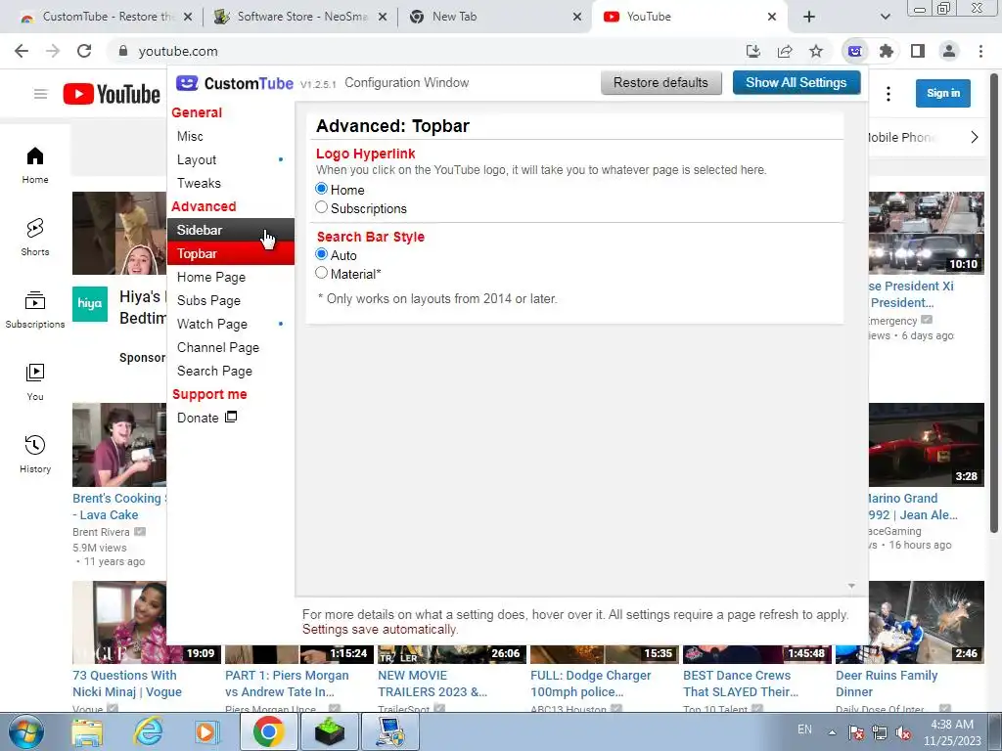Choose Material search bar style
Screen dimensions: 1002x751
pos(321,273)
